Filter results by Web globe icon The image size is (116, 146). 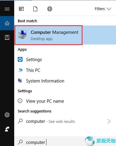point(50,9)
